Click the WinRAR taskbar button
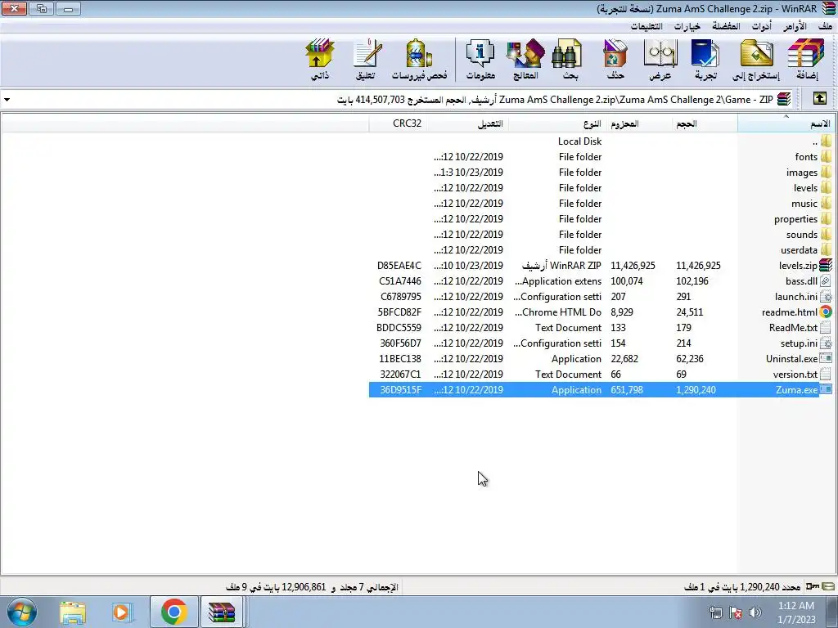Image resolution: width=838 pixels, height=628 pixels. (222, 612)
